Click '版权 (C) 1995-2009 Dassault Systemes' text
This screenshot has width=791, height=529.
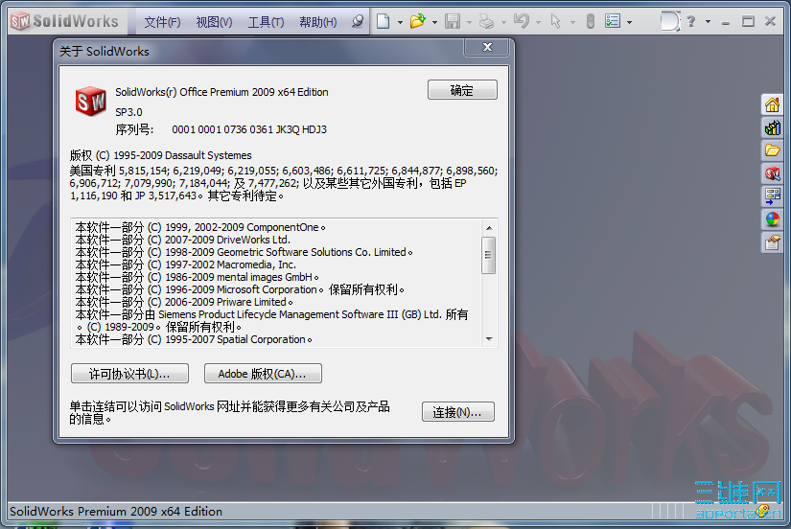[160, 155]
